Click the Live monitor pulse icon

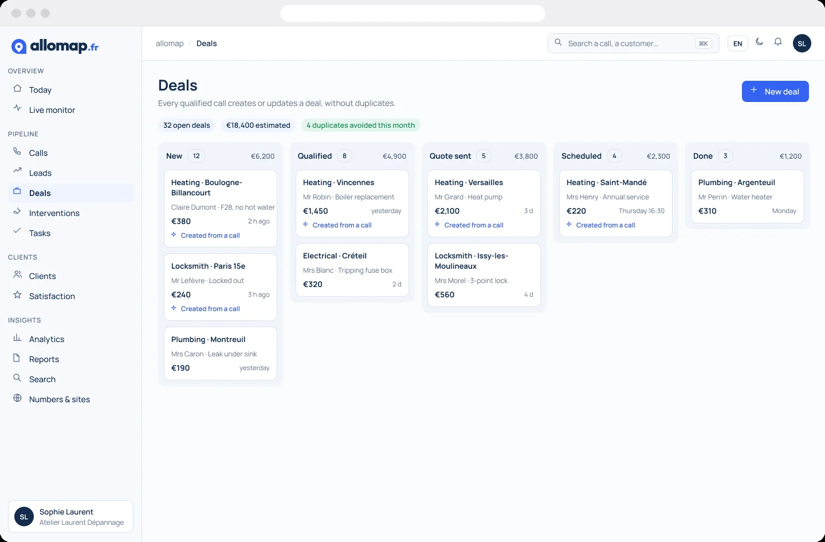coord(17,108)
